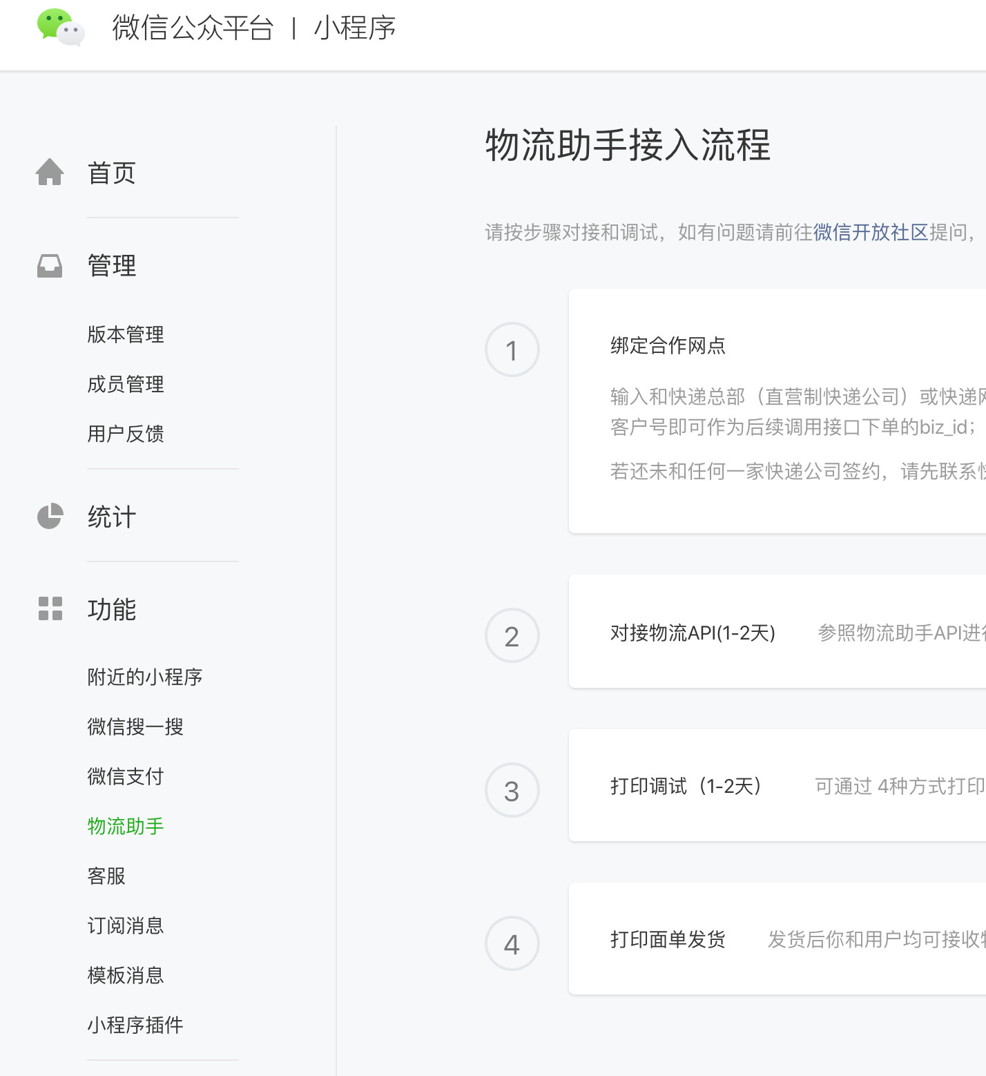This screenshot has height=1076, width=986.
Task: Open 微信支付 settings
Action: 126,776
